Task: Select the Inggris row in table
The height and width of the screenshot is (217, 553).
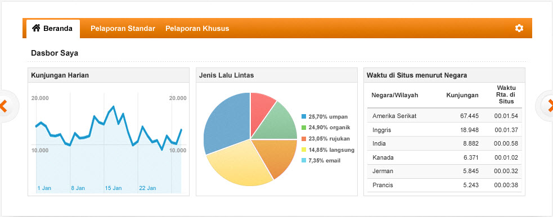Action: (444, 130)
